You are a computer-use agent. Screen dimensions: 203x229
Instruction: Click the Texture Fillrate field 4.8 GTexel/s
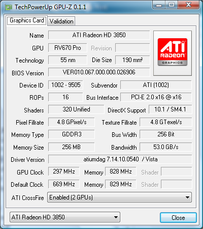pos(166,122)
